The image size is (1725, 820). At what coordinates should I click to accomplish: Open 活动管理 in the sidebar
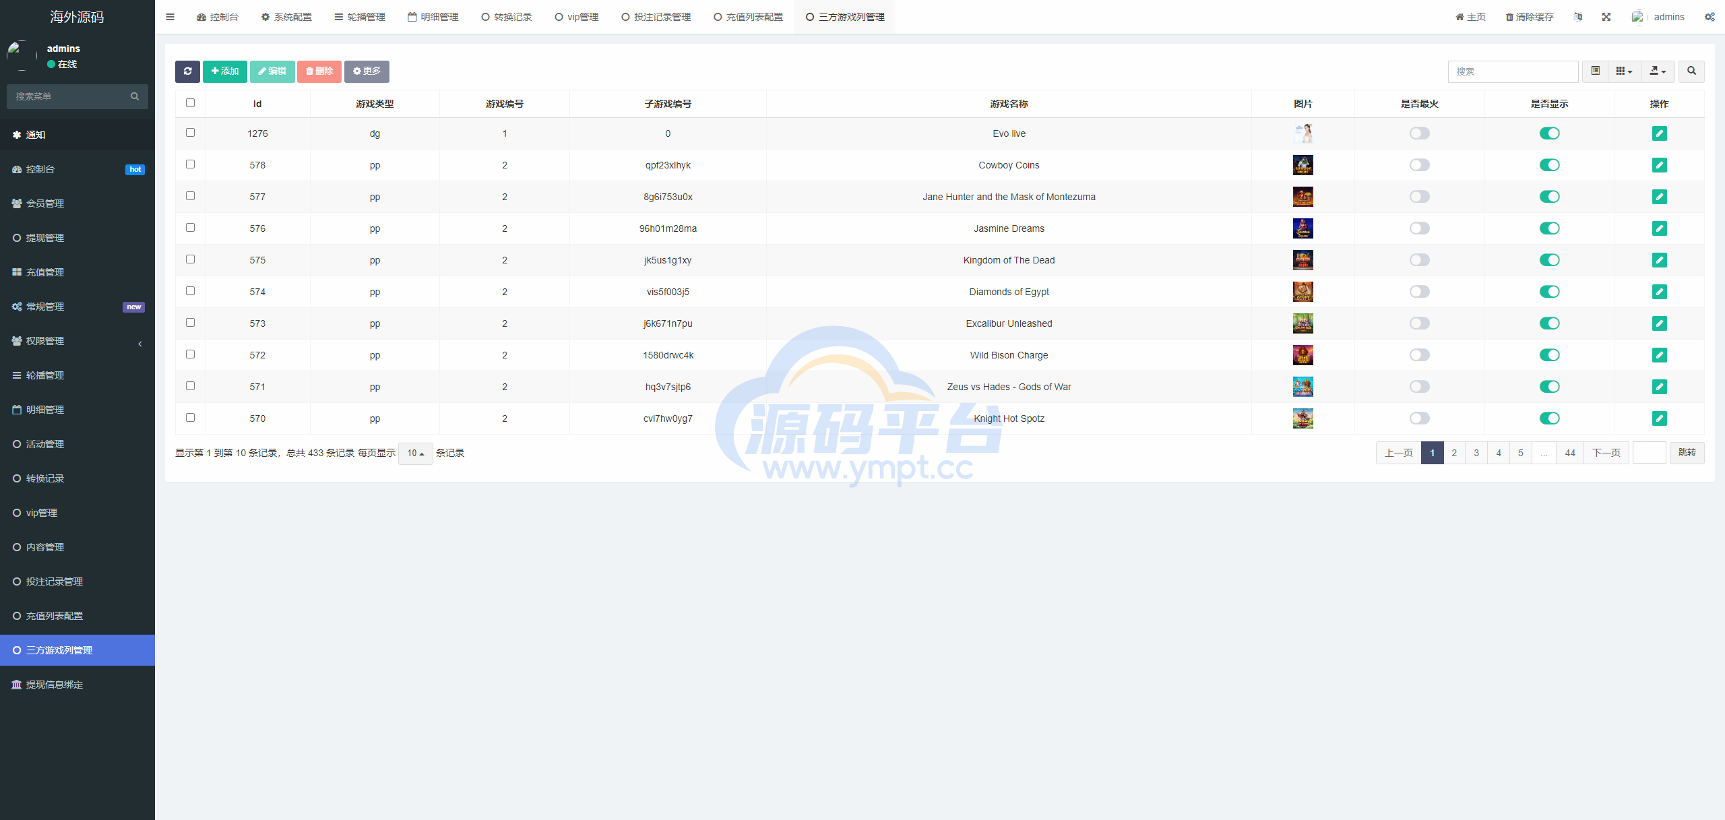[77, 444]
